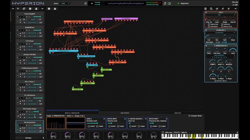Click the Clear CCs button
The image size is (250, 140).
coord(177,132)
